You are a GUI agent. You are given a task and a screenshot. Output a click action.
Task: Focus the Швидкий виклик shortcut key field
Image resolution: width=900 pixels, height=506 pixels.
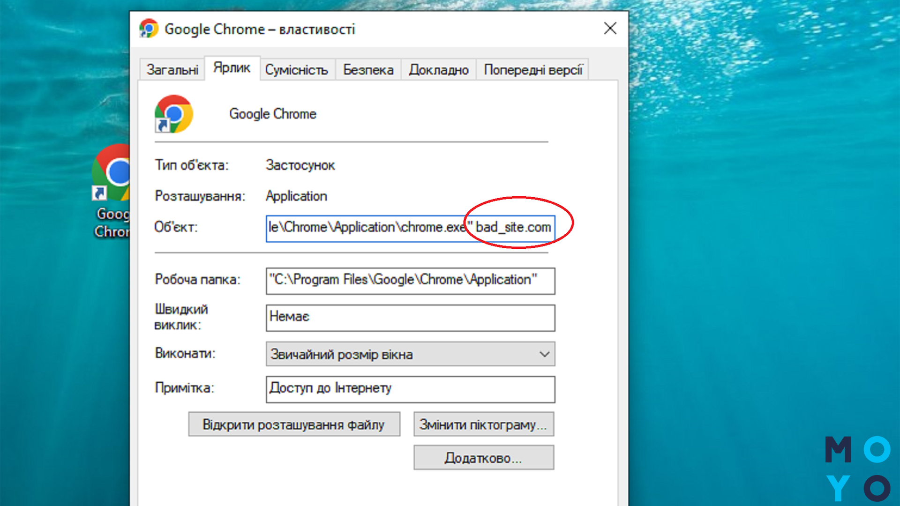(x=411, y=318)
